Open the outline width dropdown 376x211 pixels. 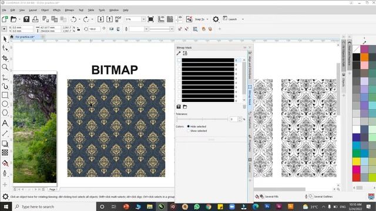tap(146, 29)
